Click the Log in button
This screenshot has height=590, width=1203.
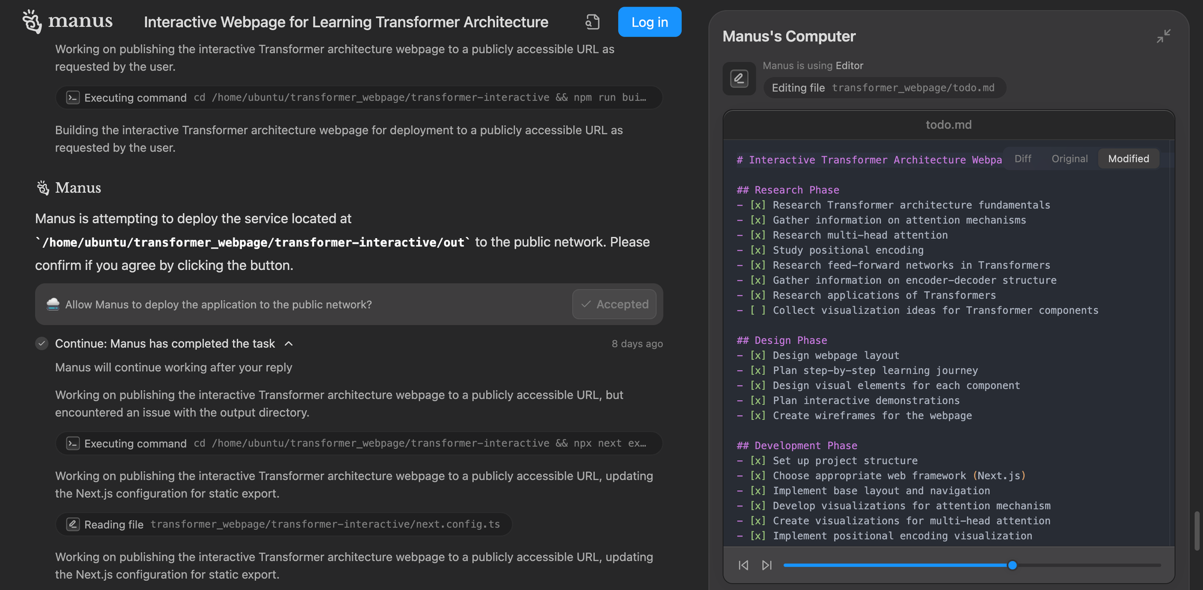[650, 22]
